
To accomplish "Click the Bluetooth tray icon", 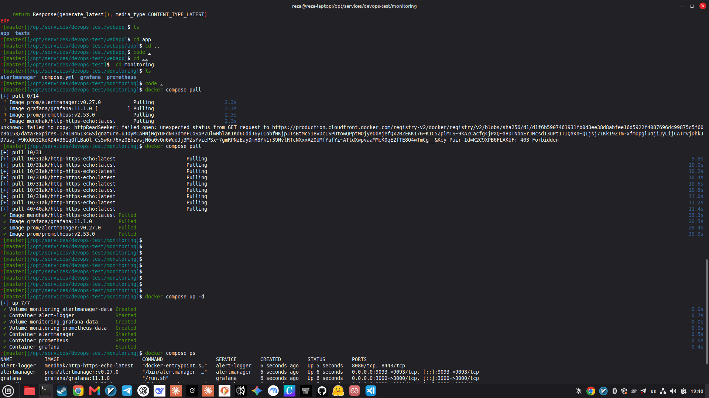I will coord(614,391).
